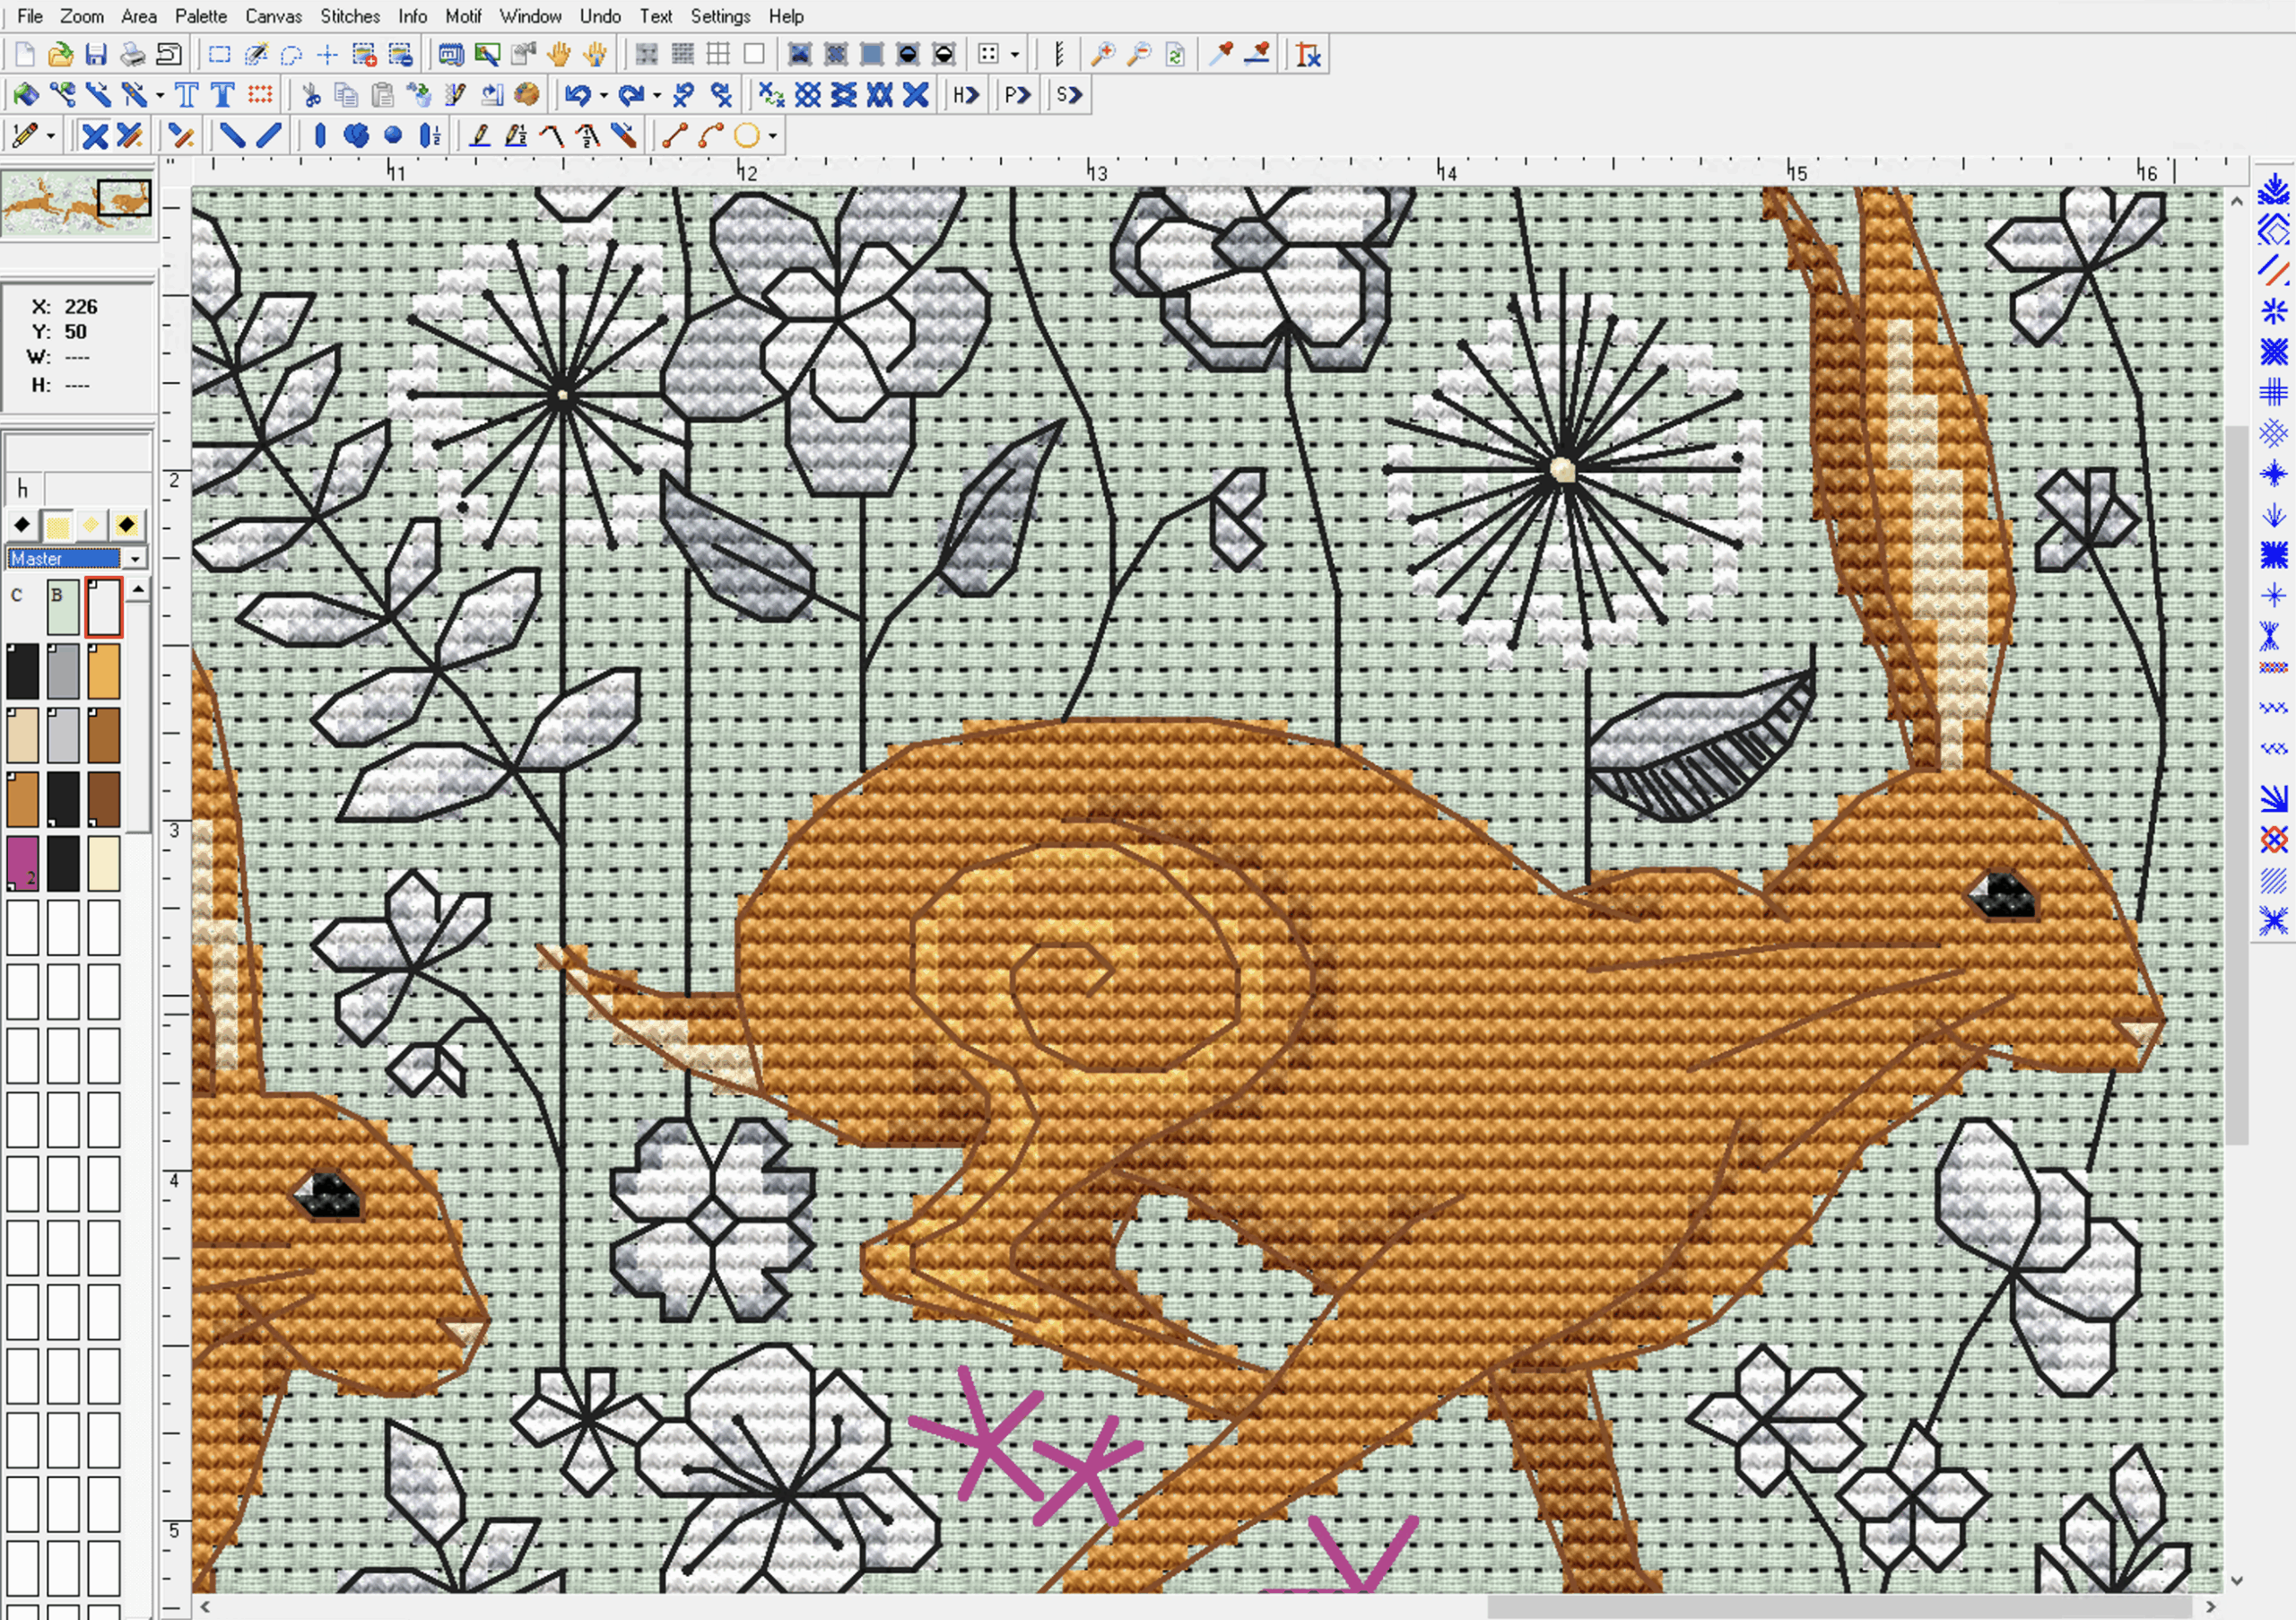Viewport: 2296px width, 1620px height.
Task: Open the Stitches menu
Action: point(350,16)
